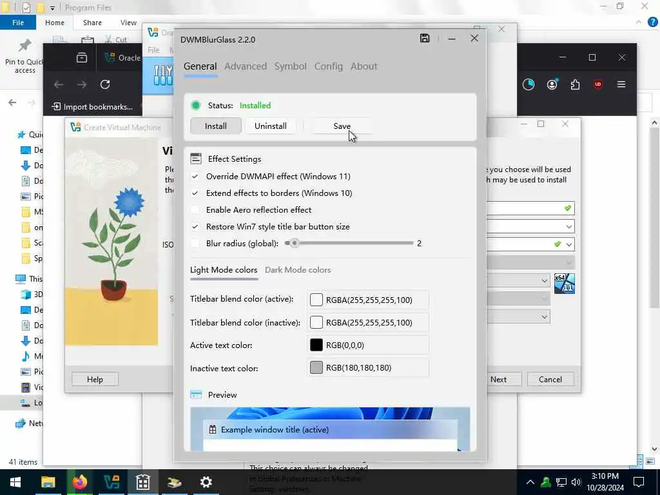Viewport: 660px width, 495px height.
Task: Click the taskbar clock showing 3:10 PM
Action: click(x=605, y=482)
